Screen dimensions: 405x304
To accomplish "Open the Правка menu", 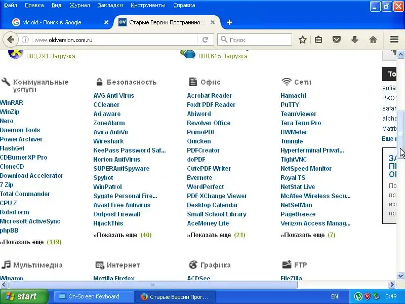I will [x=34, y=5].
